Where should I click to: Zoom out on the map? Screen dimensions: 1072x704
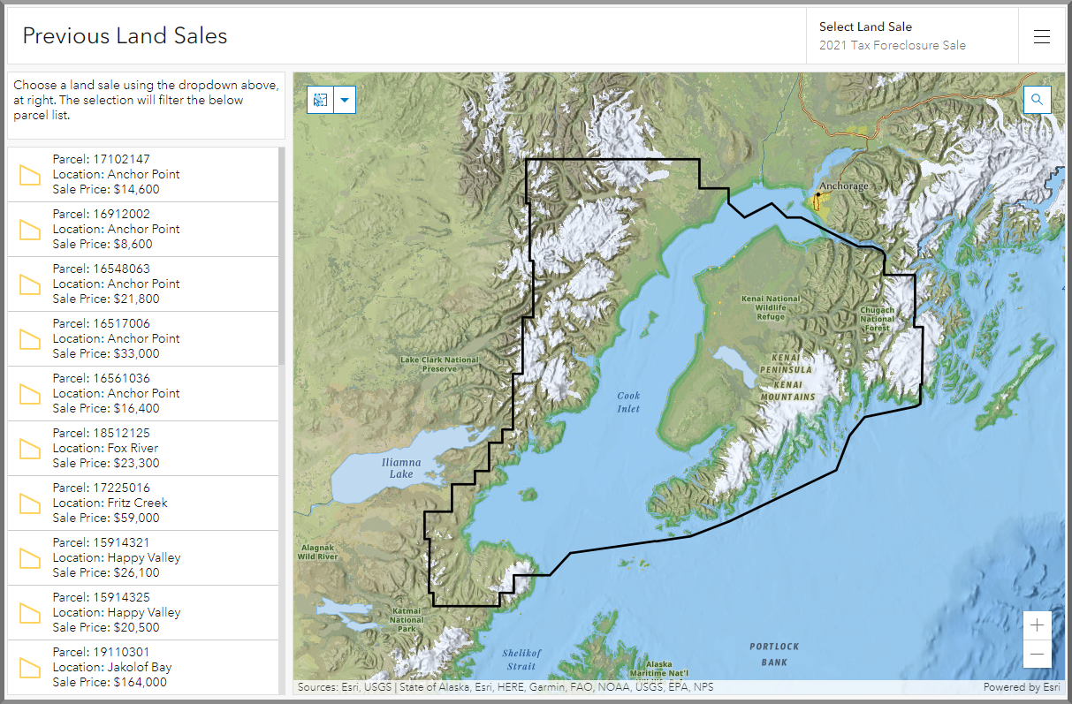[1037, 654]
